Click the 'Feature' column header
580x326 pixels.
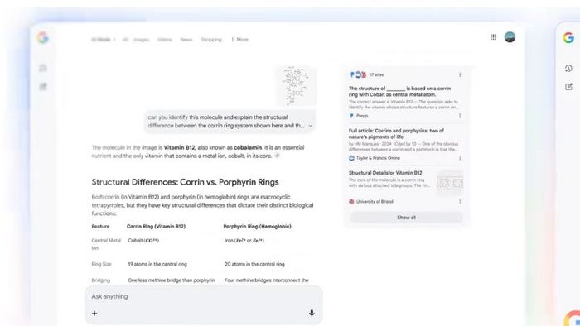pyautogui.click(x=100, y=227)
